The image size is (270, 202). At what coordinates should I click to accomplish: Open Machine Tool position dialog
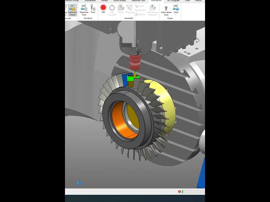pyautogui.click(x=84, y=10)
